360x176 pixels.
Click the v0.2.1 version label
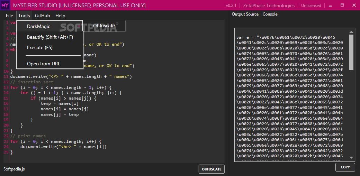click(231, 6)
